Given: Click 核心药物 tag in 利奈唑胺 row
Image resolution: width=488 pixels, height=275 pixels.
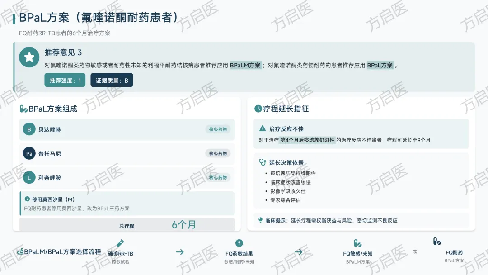Looking at the screenshot, I should click(218, 177).
